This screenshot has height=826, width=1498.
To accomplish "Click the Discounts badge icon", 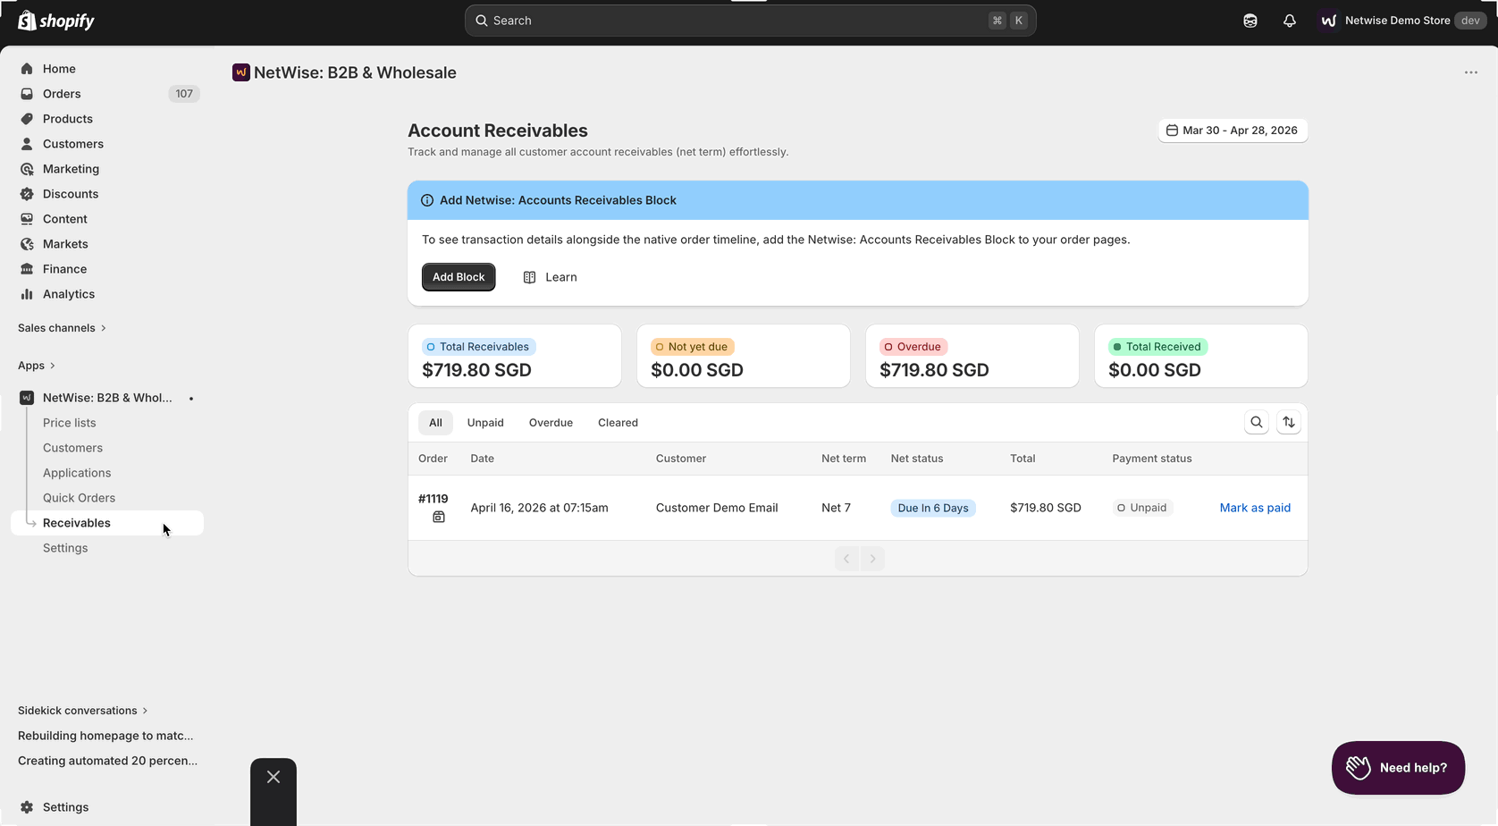I will (27, 194).
